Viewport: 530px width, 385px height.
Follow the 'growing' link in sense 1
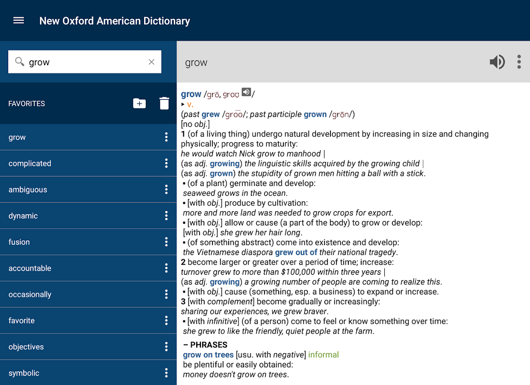[225, 163]
